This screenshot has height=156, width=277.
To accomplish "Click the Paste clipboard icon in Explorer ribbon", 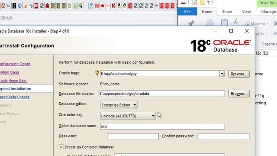I will click(224, 23).
